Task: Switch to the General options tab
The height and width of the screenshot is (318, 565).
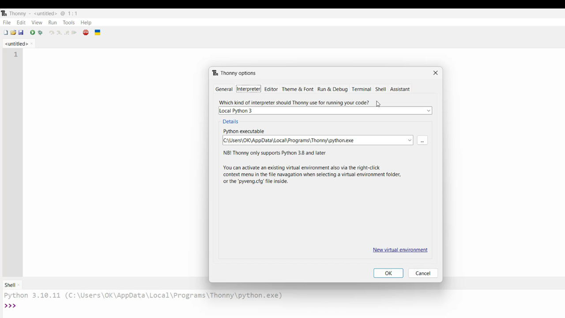Action: [x=224, y=89]
